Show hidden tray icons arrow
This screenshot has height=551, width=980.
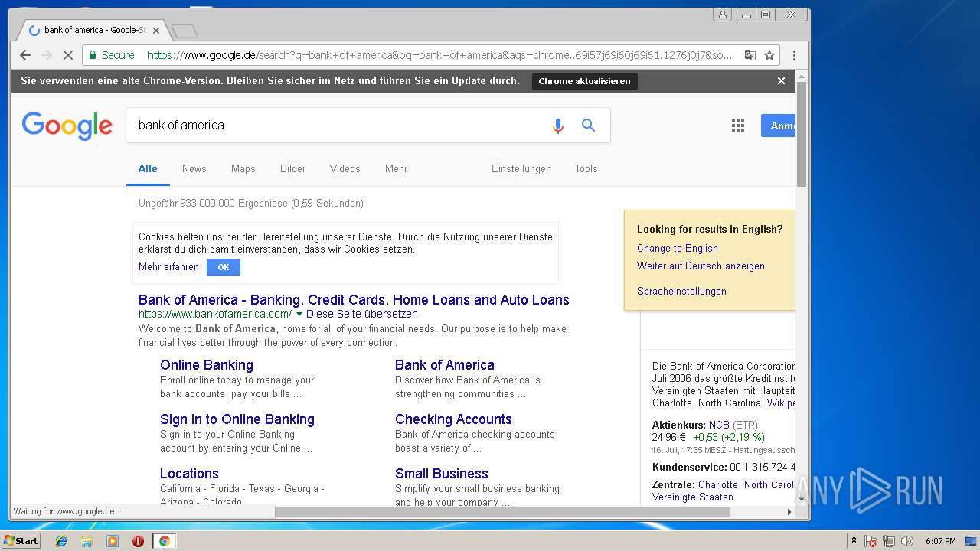(854, 541)
